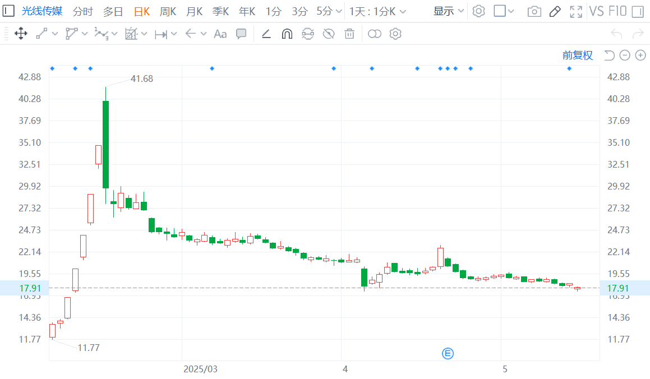Image resolution: width=650 pixels, height=379 pixels.
Task: Zoom in chart with plus icon
Action: click(640, 55)
